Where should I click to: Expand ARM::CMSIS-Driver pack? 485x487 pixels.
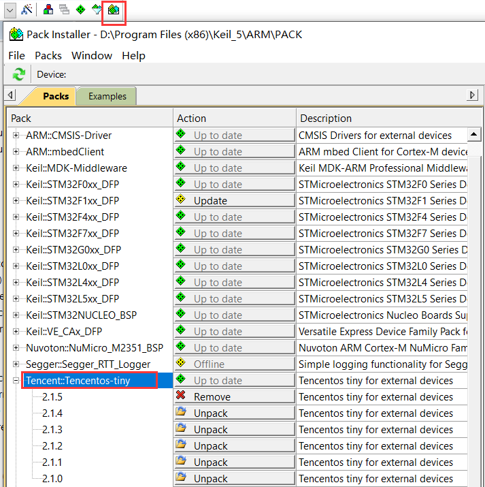point(16,136)
